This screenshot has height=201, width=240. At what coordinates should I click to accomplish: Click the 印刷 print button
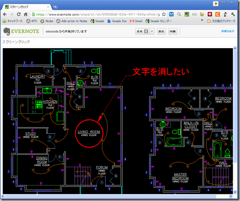(173, 32)
